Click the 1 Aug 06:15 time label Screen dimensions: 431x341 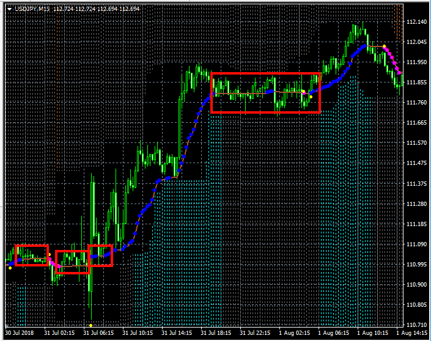coord(334,333)
